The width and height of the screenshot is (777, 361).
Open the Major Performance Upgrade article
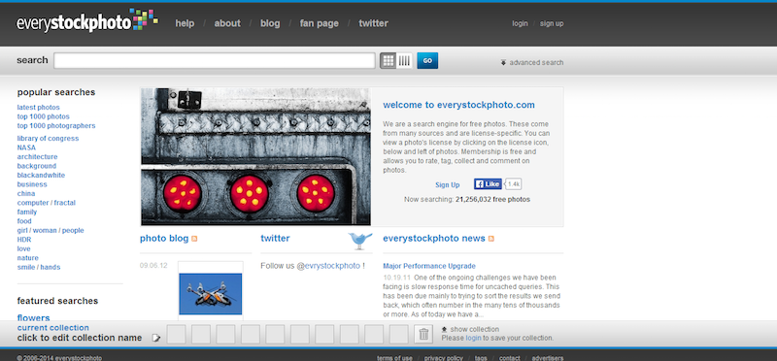coord(429,266)
